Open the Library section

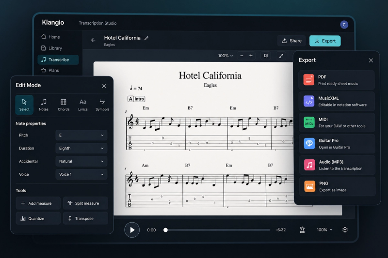52,48
